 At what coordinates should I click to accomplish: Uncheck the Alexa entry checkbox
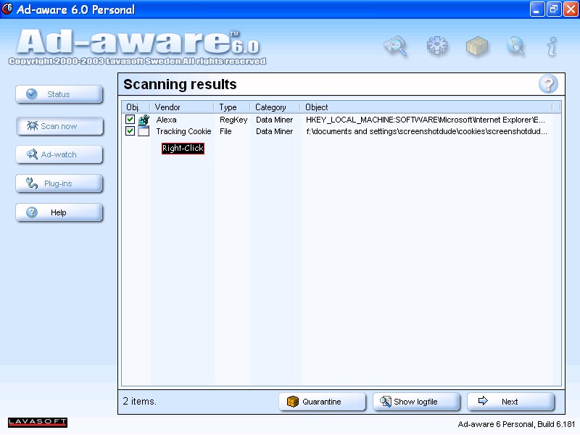tap(130, 120)
